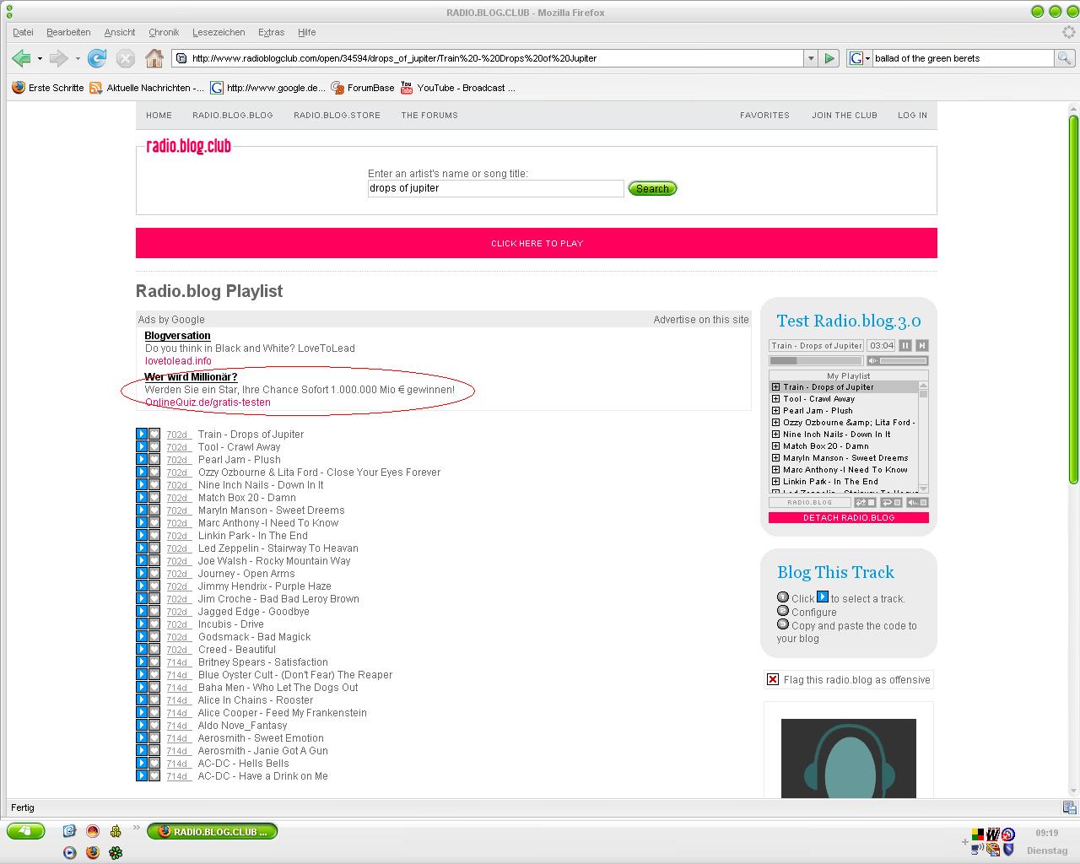Click the green Go arrow beside URL bar
1080x864 pixels.
[829, 58]
